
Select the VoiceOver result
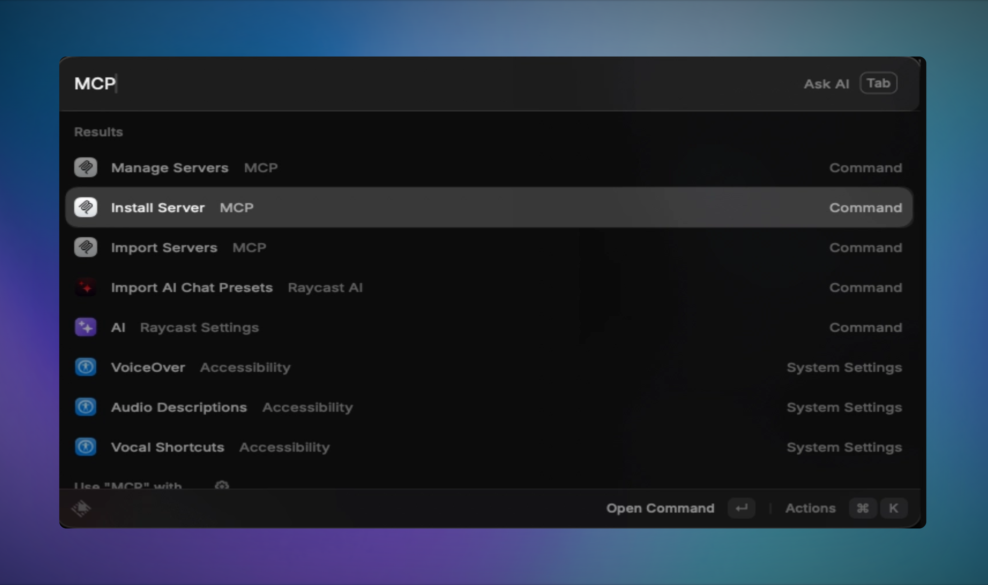pos(489,367)
